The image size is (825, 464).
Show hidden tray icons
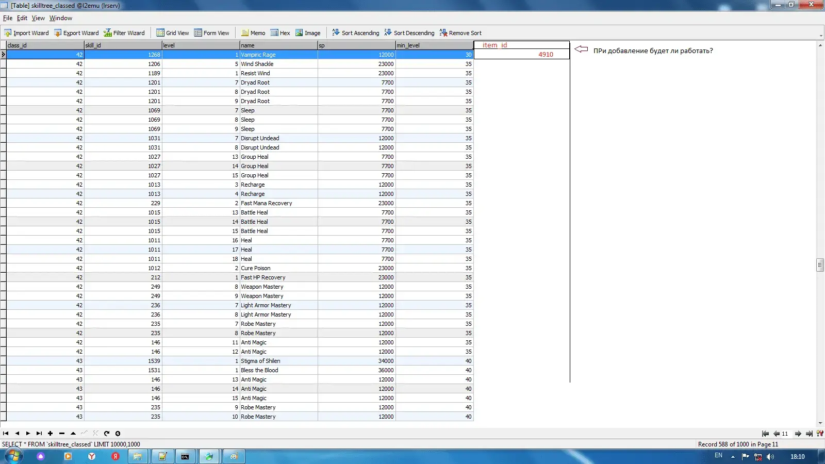[733, 457]
